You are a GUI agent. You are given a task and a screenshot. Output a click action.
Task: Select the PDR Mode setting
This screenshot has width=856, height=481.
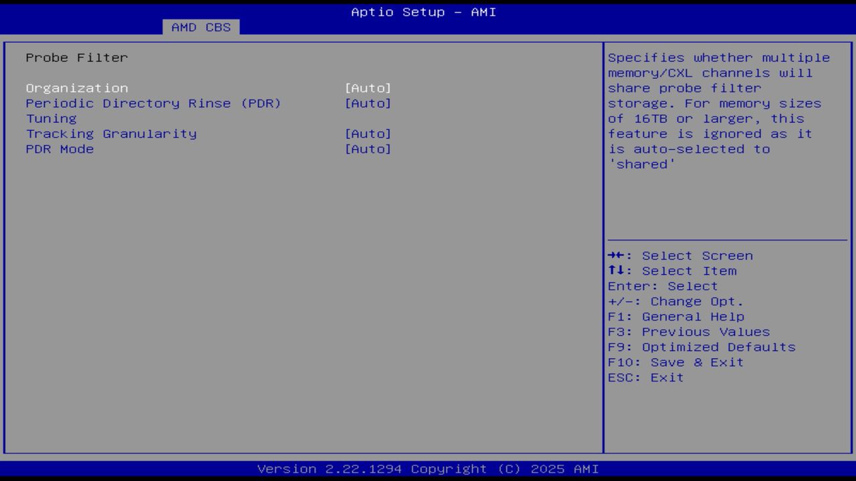tap(60, 148)
